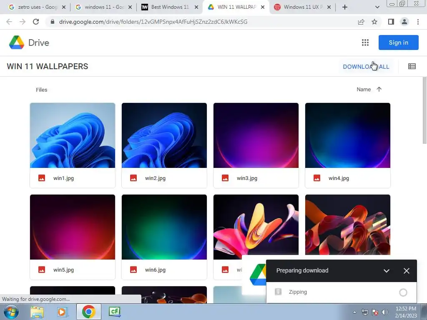
Task: Open the Name sort option
Action: pyautogui.click(x=364, y=89)
